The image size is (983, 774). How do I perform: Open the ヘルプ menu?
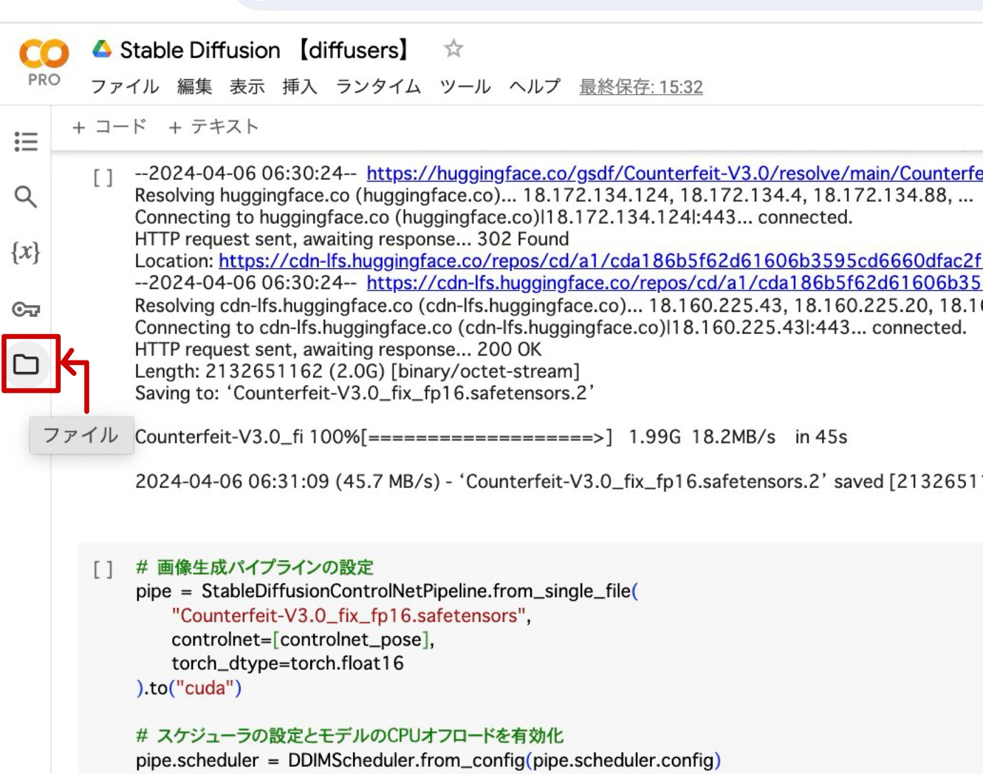534,87
